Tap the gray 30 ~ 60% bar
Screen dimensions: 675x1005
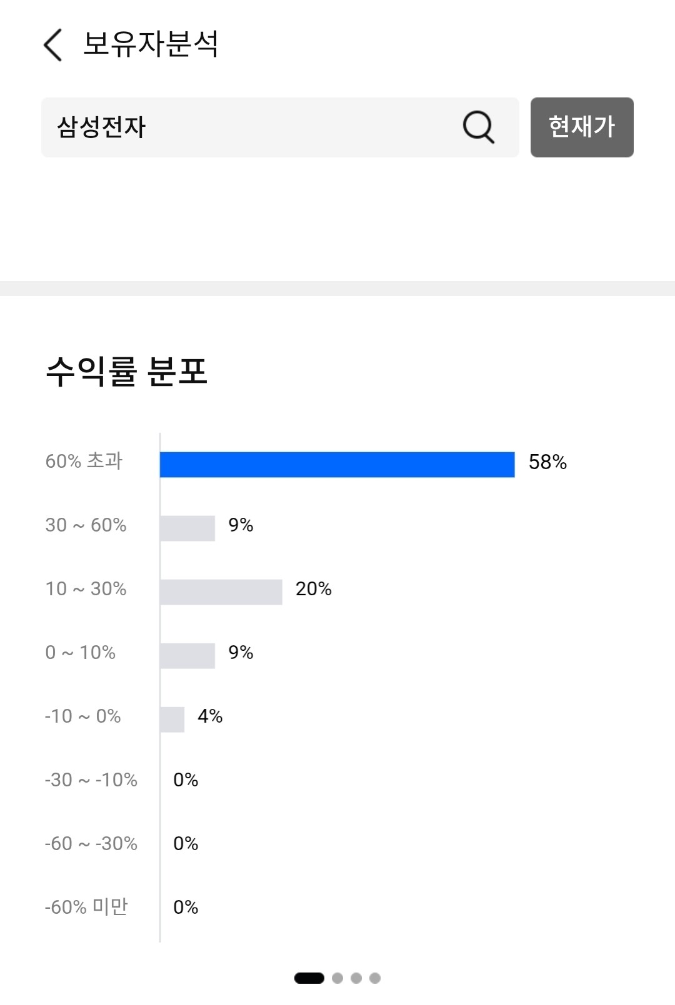pyautogui.click(x=187, y=528)
